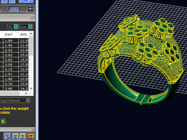Toggle the User materials switch
The image size is (187, 140).
[26, 27]
